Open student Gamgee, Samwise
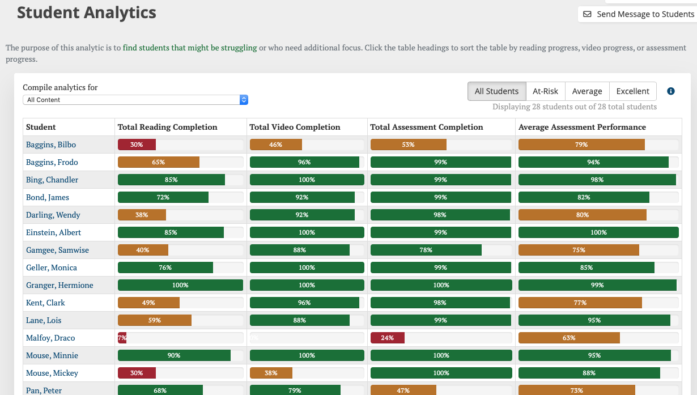 [x=57, y=250]
